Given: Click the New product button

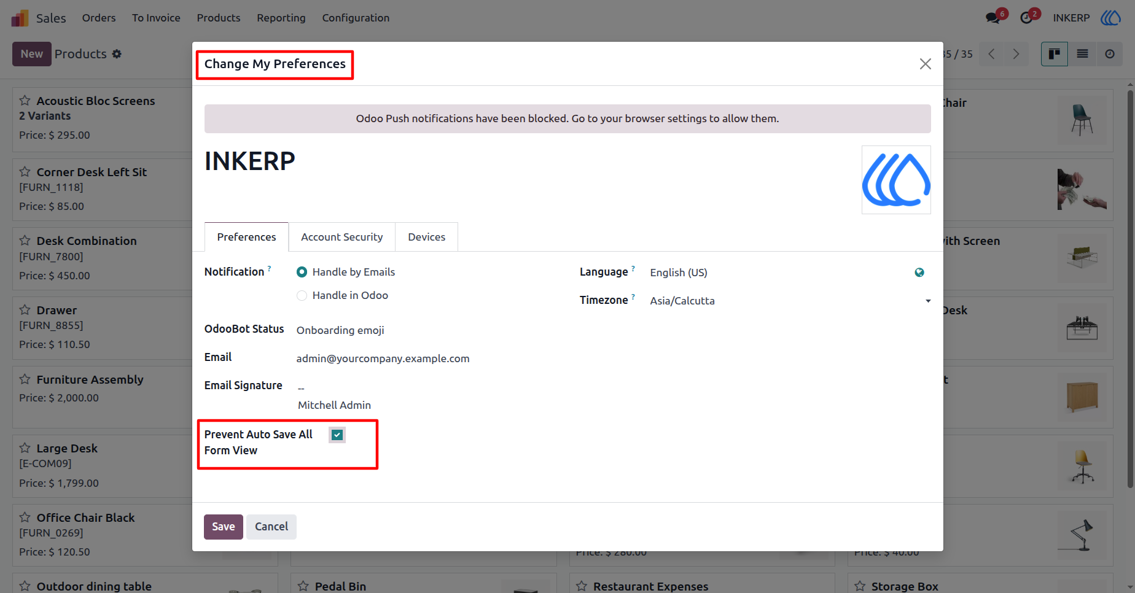Looking at the screenshot, I should (x=32, y=54).
